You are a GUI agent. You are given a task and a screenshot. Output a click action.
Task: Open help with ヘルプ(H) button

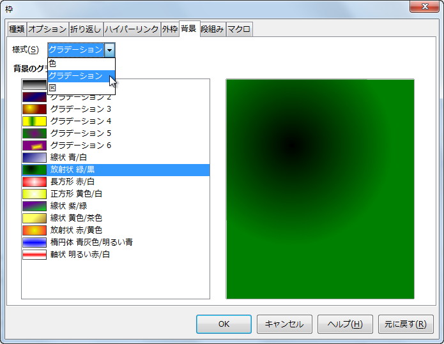point(345,324)
